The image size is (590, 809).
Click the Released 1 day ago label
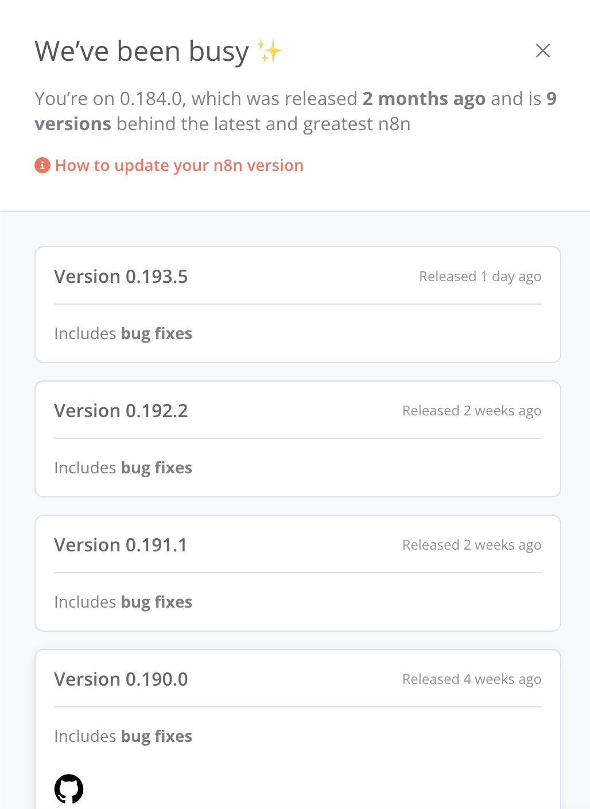pos(480,277)
